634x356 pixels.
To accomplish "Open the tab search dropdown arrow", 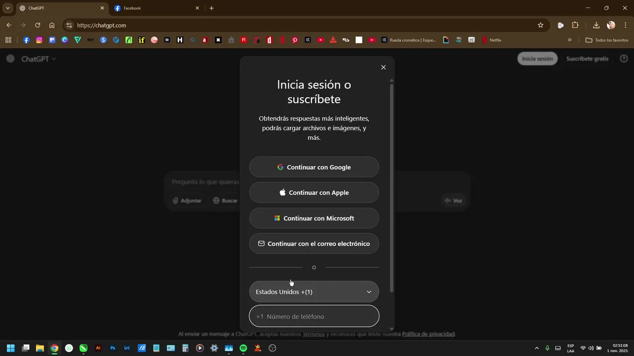I will 7,8.
